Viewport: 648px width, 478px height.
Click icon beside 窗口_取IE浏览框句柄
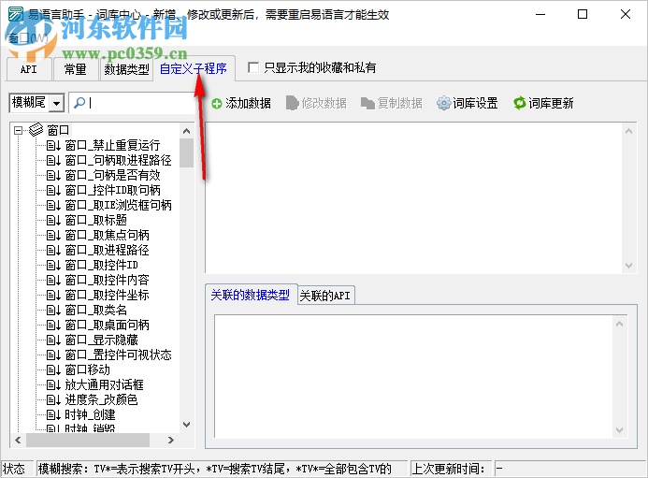[53, 205]
